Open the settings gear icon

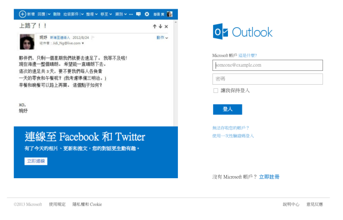pos(147,14)
